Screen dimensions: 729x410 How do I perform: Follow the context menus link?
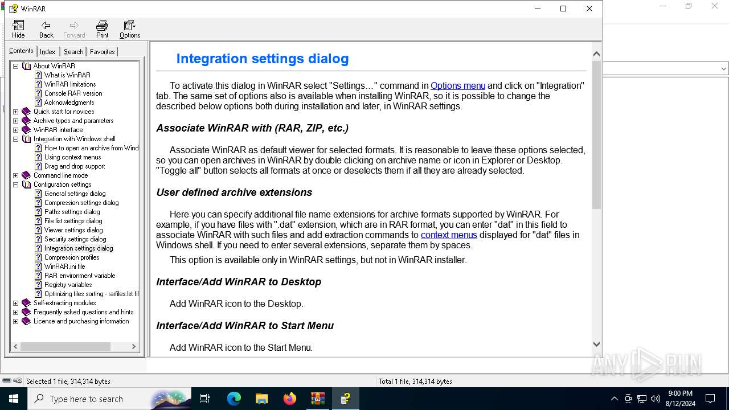[449, 235]
